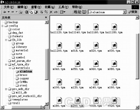
Task: Click the Up one level folder icon
Action: [x=20, y=12]
